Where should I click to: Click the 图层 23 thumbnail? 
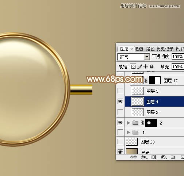[x=132, y=142]
